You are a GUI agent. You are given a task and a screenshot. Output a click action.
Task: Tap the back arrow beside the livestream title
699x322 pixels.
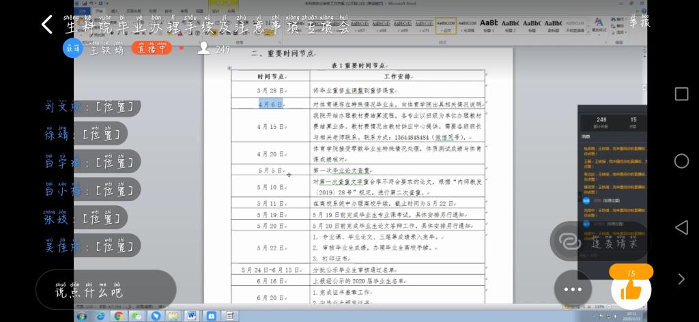coord(46,25)
